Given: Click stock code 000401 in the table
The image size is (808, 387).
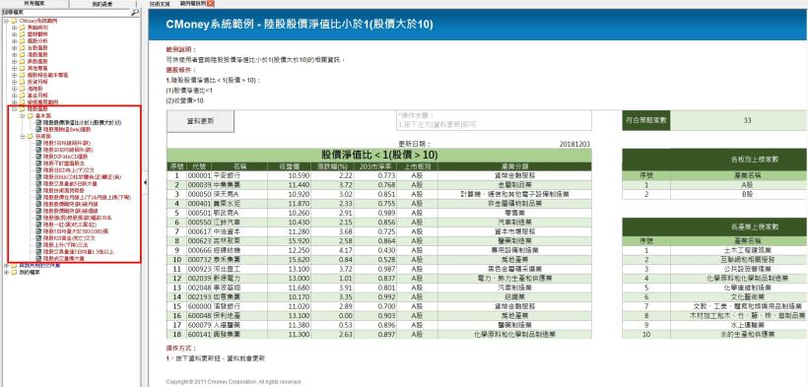Looking at the screenshot, I should click(199, 203).
